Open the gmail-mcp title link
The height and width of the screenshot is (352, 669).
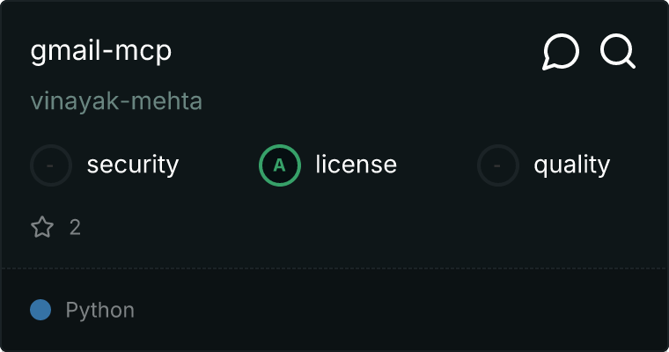[100, 51]
